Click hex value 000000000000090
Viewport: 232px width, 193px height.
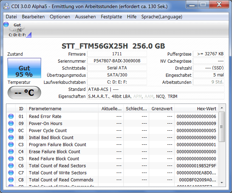pos(196,138)
